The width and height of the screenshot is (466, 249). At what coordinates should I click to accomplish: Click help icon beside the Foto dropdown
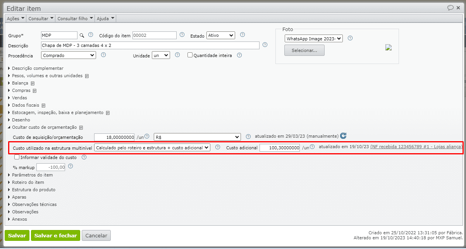[x=350, y=38]
